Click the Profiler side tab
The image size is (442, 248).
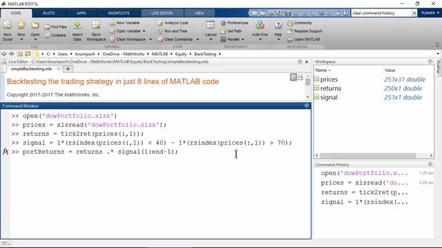(438, 68)
